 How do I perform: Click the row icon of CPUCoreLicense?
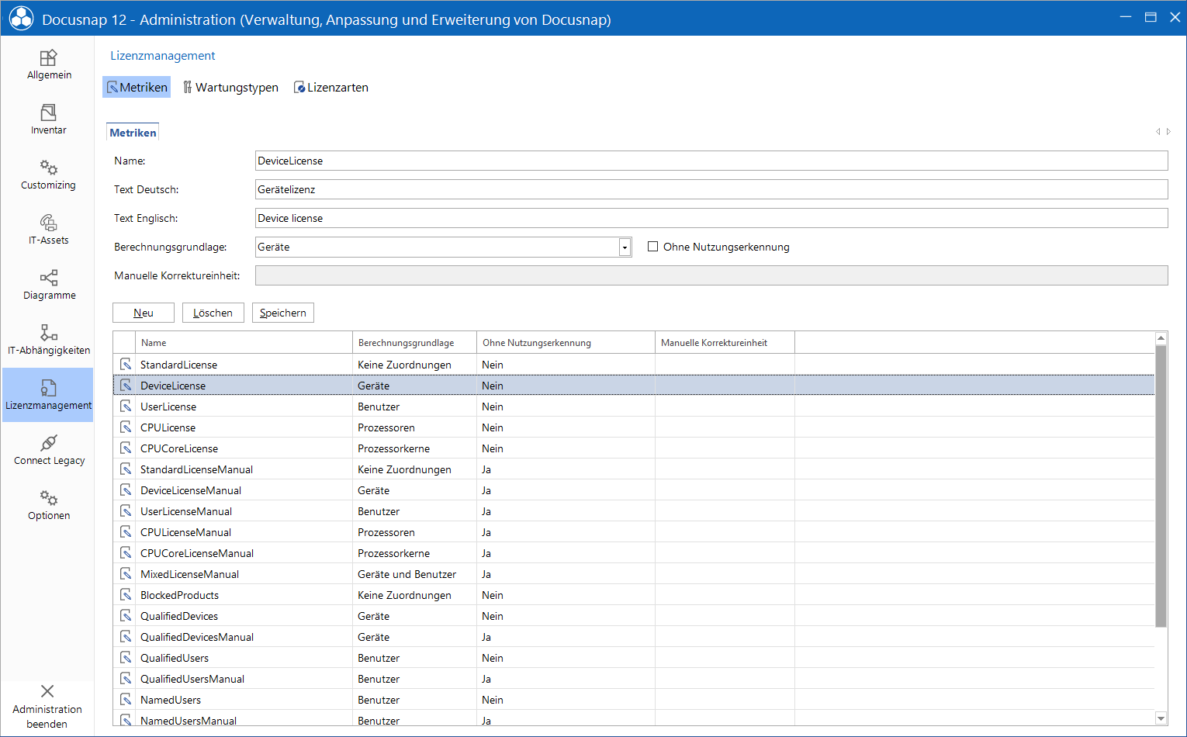(x=126, y=448)
